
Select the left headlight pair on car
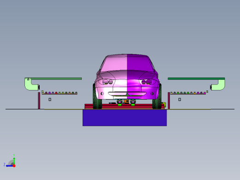[108, 82]
